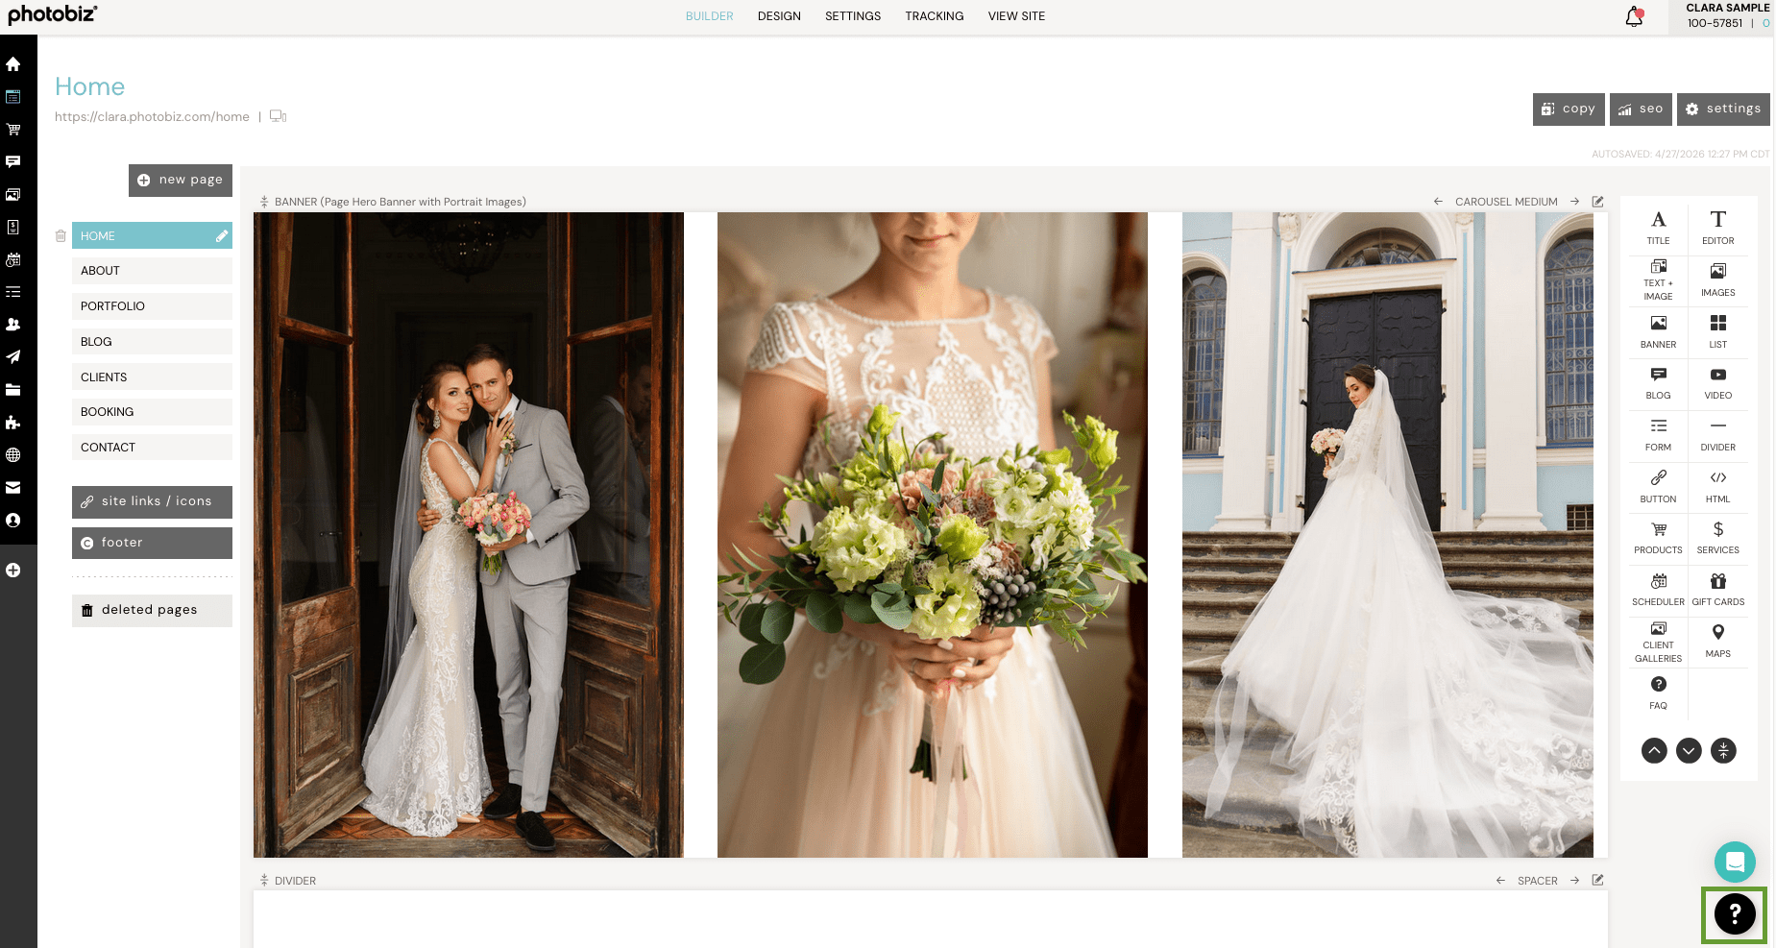
Task: Switch banner layout using right arrow near Carousel Medium
Action: click(1574, 202)
